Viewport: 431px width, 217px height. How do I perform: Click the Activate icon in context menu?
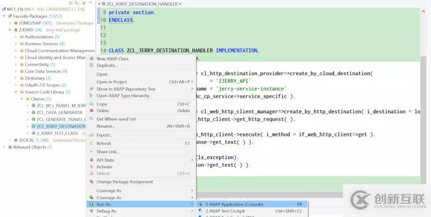(92, 167)
